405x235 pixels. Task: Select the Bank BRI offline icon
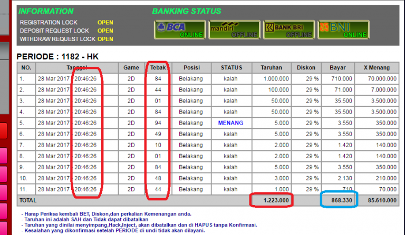(x=288, y=29)
